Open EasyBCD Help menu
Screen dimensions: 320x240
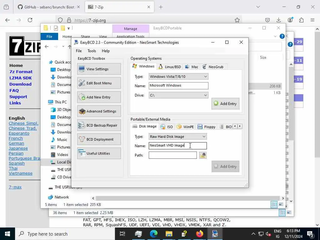106,51
